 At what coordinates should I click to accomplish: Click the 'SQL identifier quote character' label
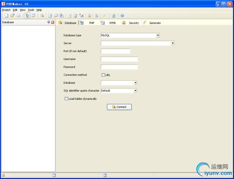pyautogui.click(x=81, y=91)
